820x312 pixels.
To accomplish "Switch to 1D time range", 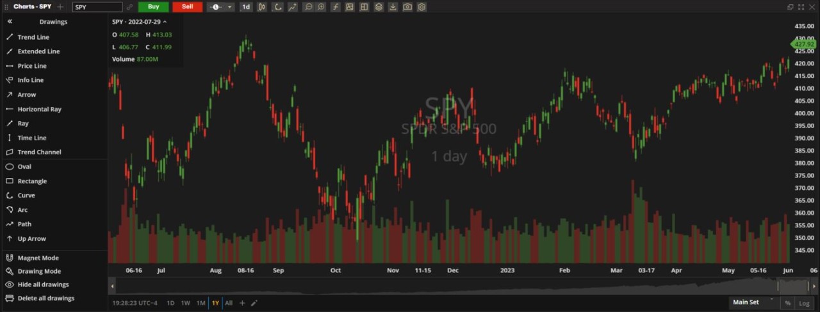I will click(x=170, y=303).
